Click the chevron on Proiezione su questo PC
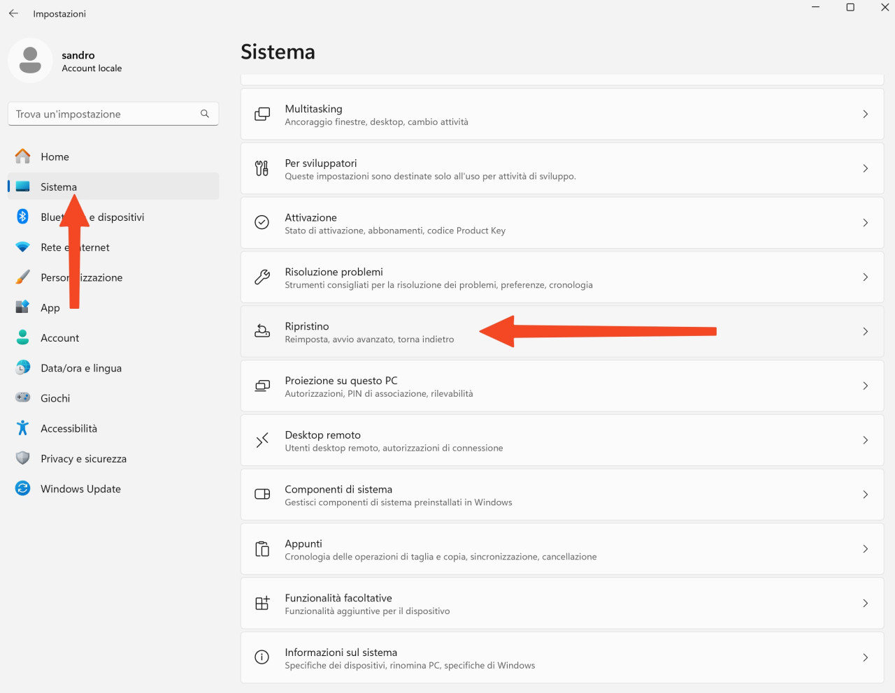Image resolution: width=895 pixels, height=693 pixels. click(866, 386)
